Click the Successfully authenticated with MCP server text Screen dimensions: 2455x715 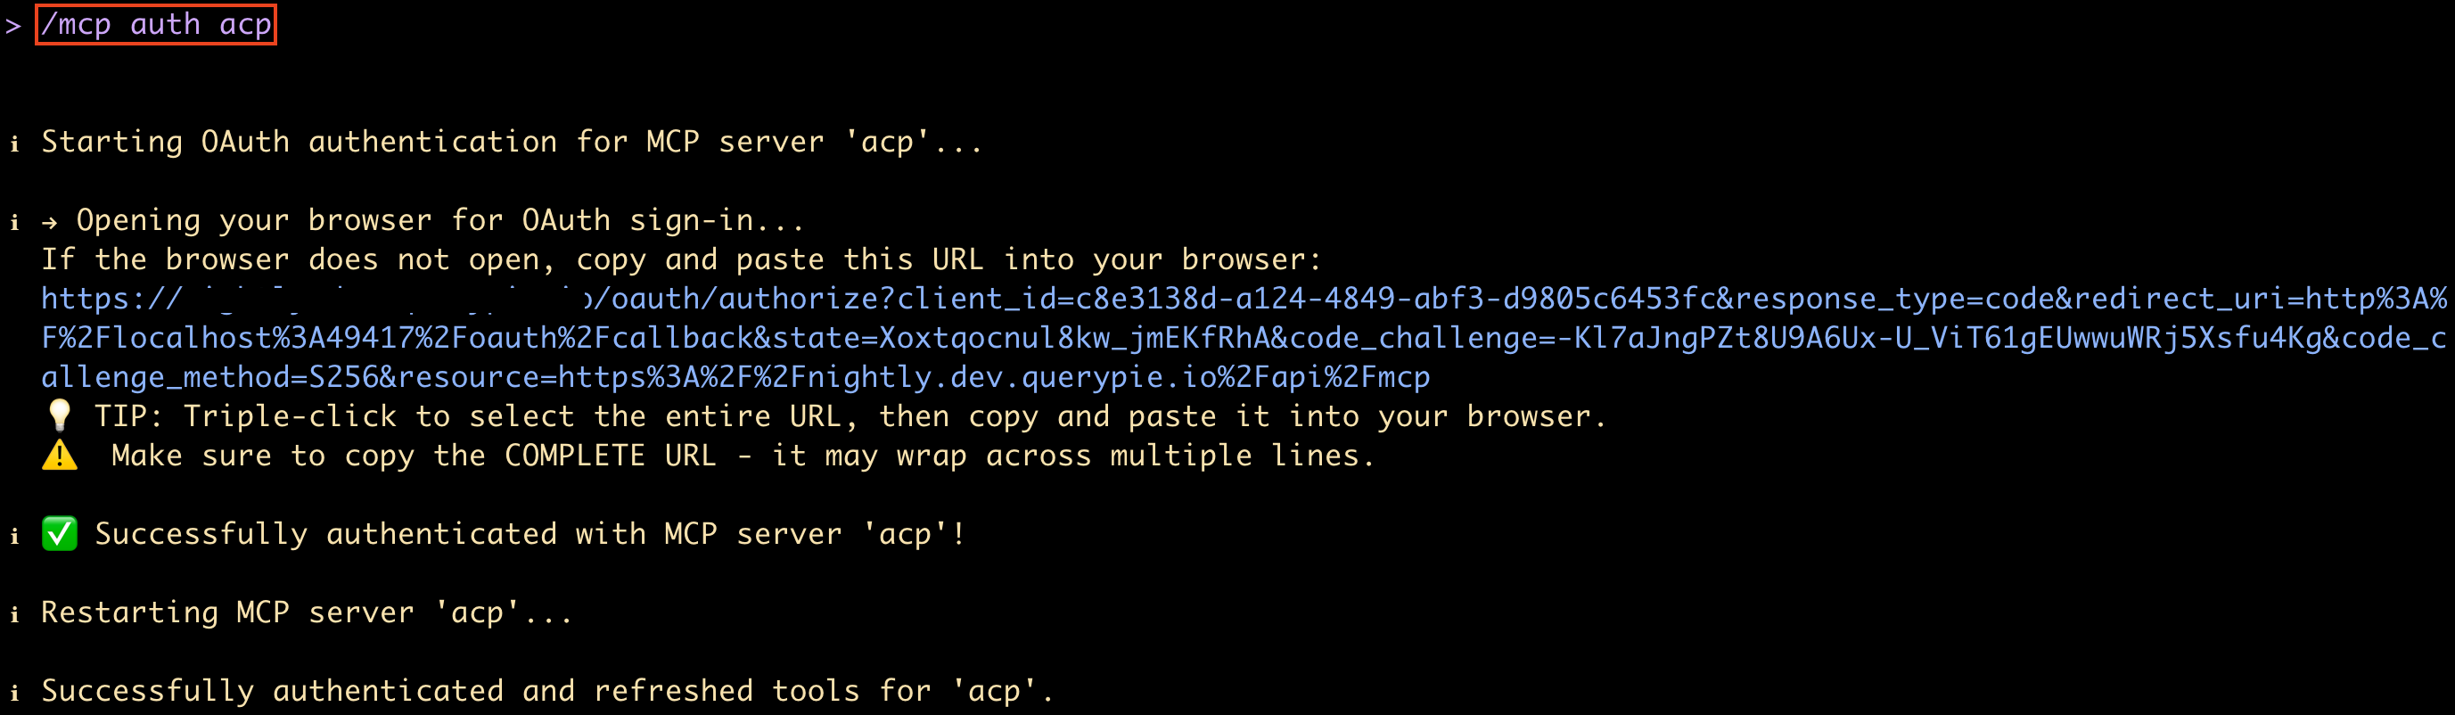click(x=530, y=534)
